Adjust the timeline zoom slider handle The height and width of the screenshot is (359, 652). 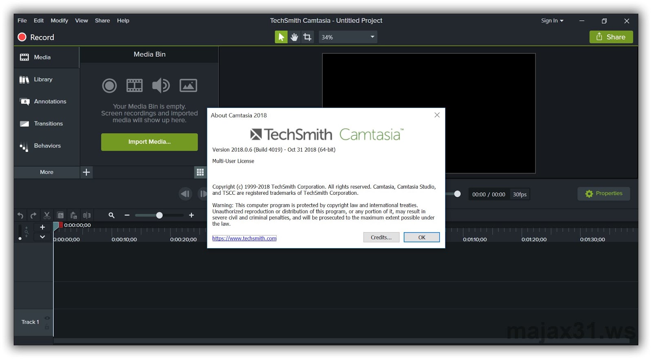tap(159, 215)
